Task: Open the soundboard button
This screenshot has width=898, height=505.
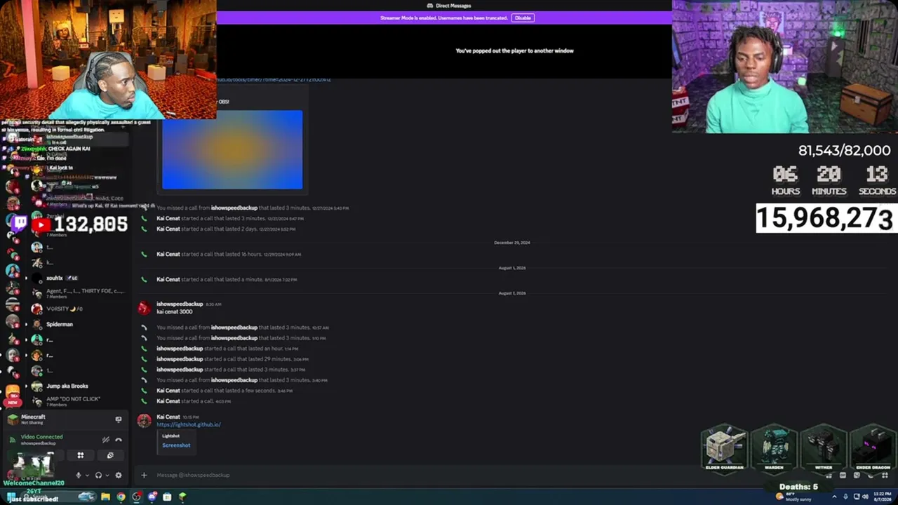Action: click(110, 455)
